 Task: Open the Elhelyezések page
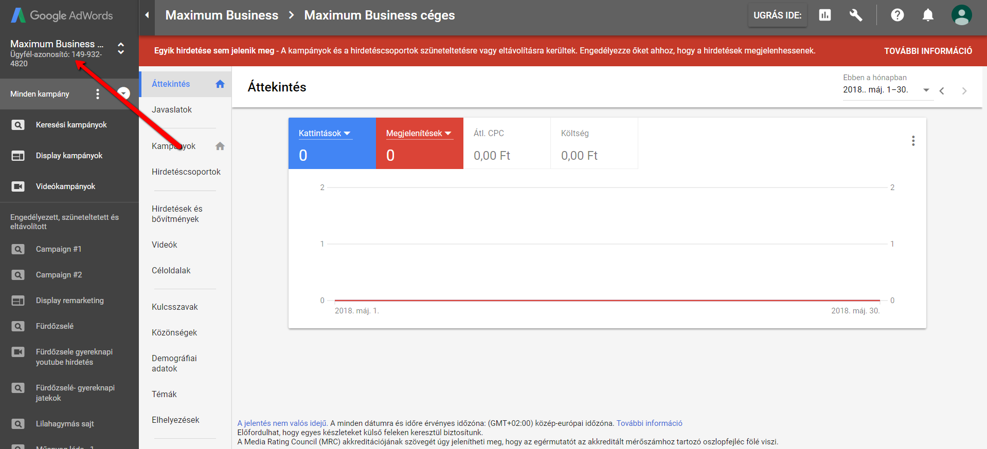coord(175,420)
